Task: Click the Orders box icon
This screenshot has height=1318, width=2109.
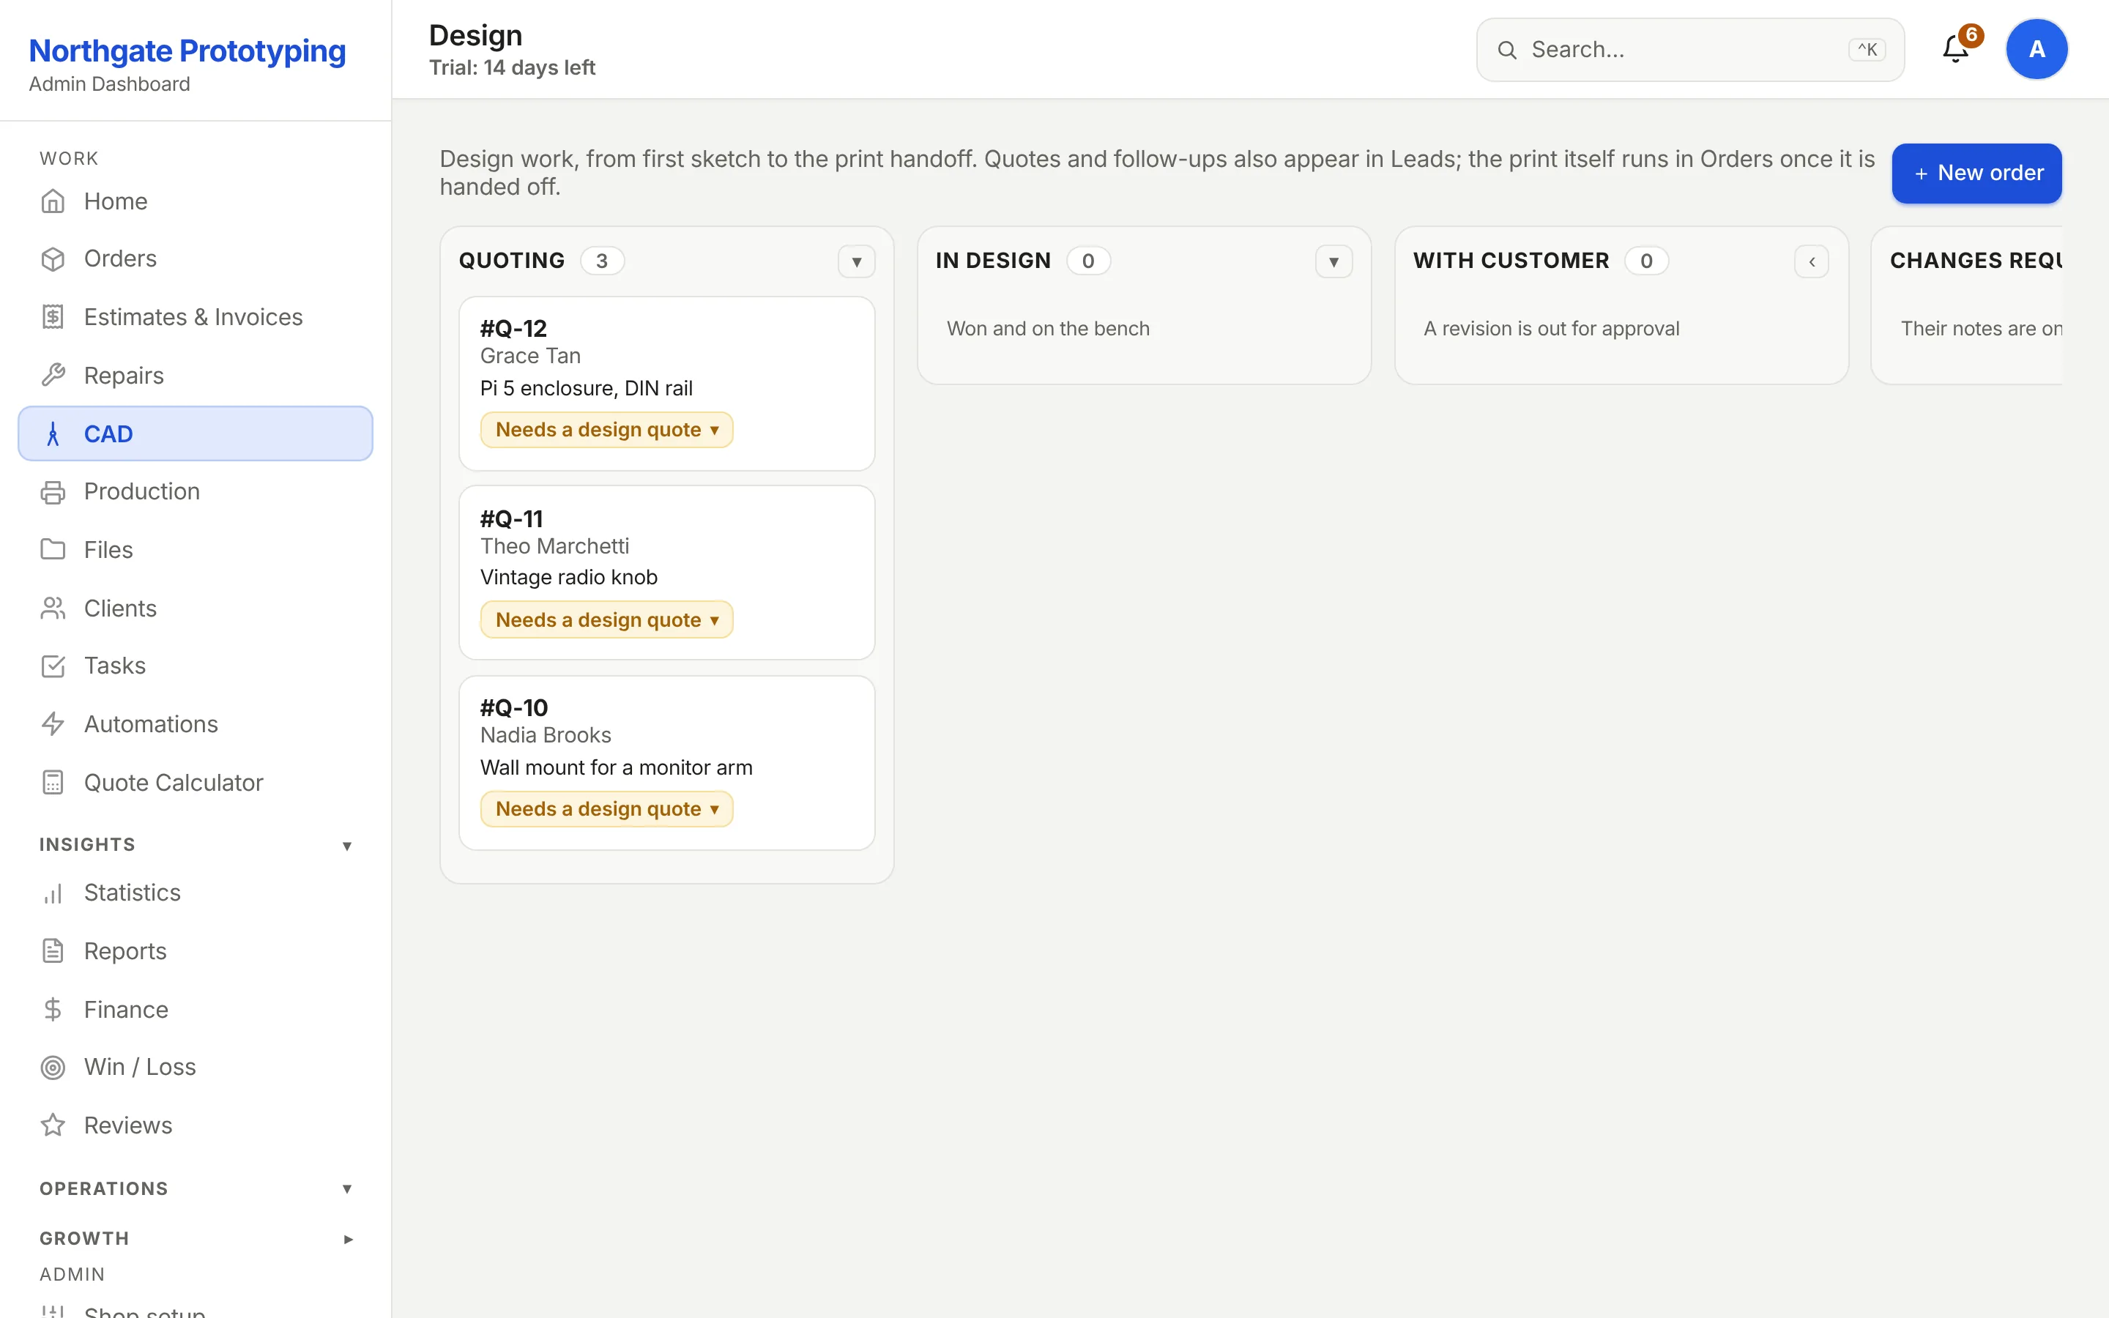Action: click(x=53, y=259)
